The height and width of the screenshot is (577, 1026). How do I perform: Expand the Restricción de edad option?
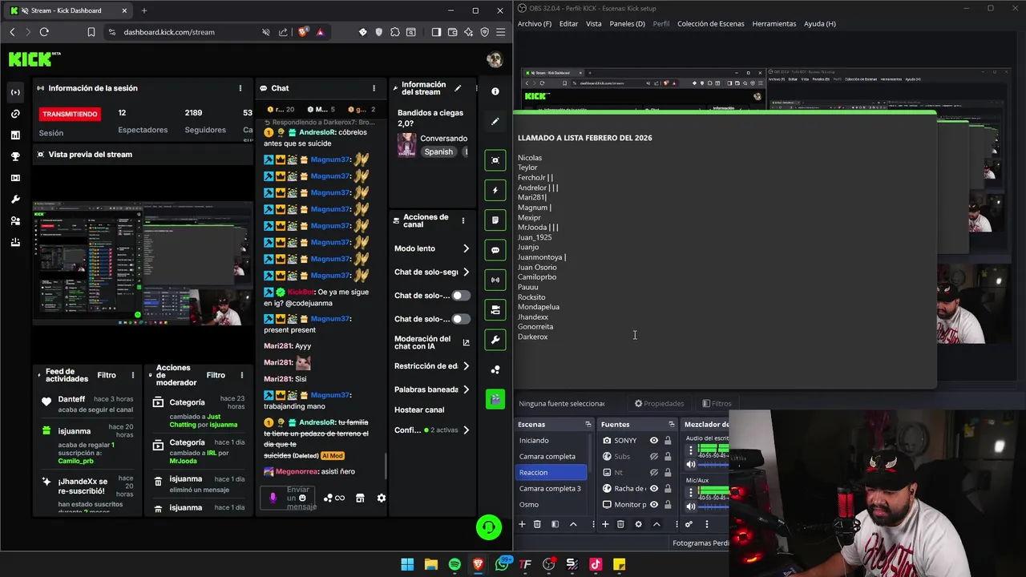466,366
